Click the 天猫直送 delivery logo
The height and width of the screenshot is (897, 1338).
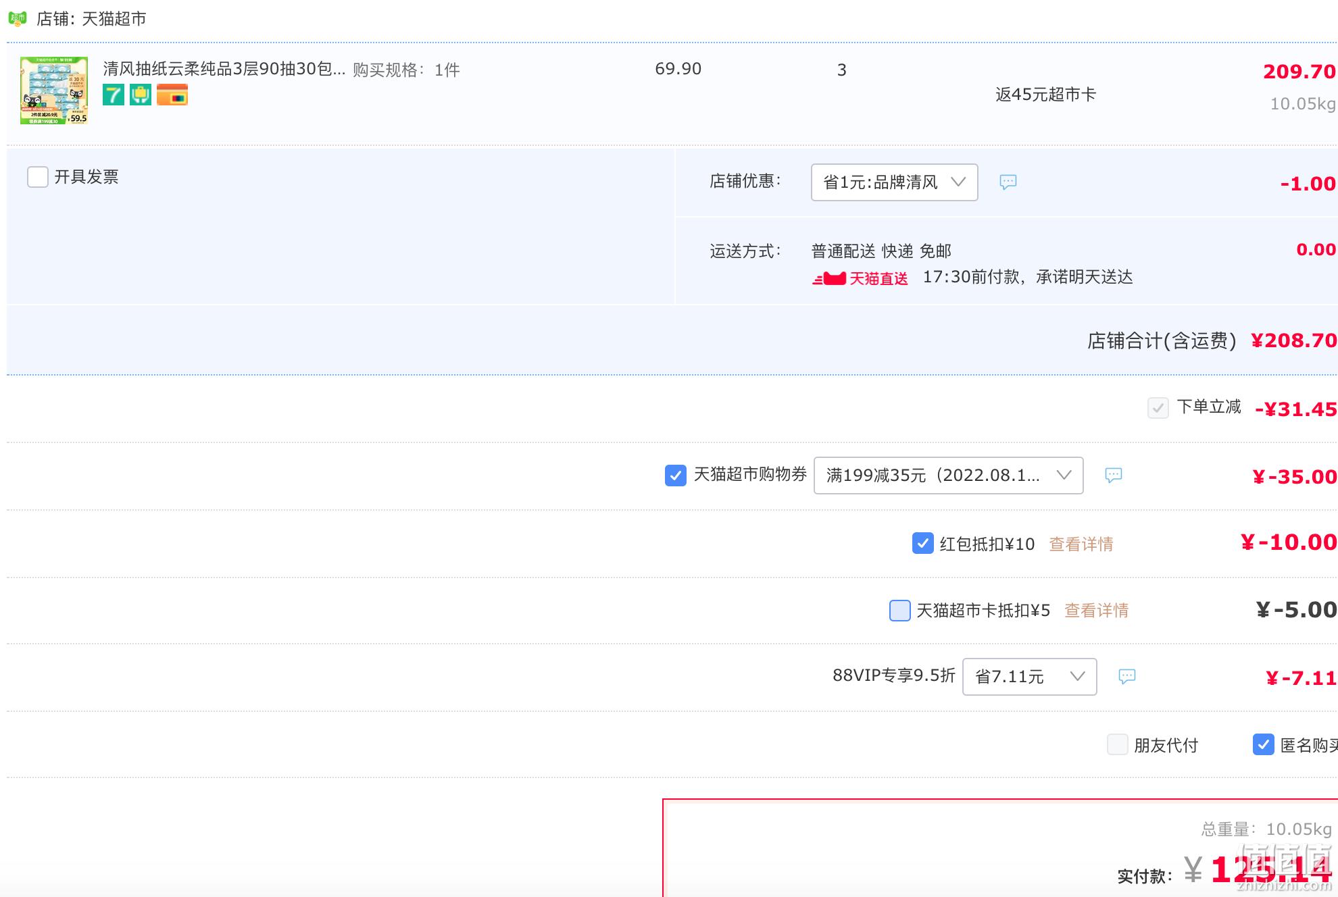[x=860, y=278]
